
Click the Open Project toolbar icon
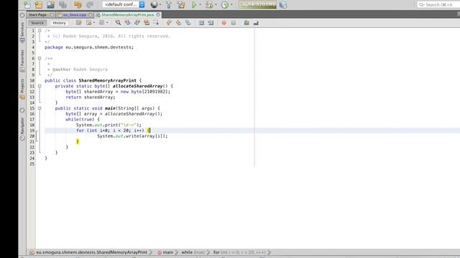pyautogui.click(x=50, y=5)
